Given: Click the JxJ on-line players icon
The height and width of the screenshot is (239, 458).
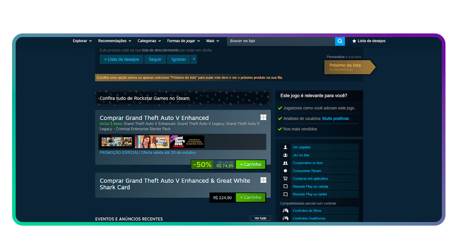Looking at the screenshot, I should click(285, 155).
